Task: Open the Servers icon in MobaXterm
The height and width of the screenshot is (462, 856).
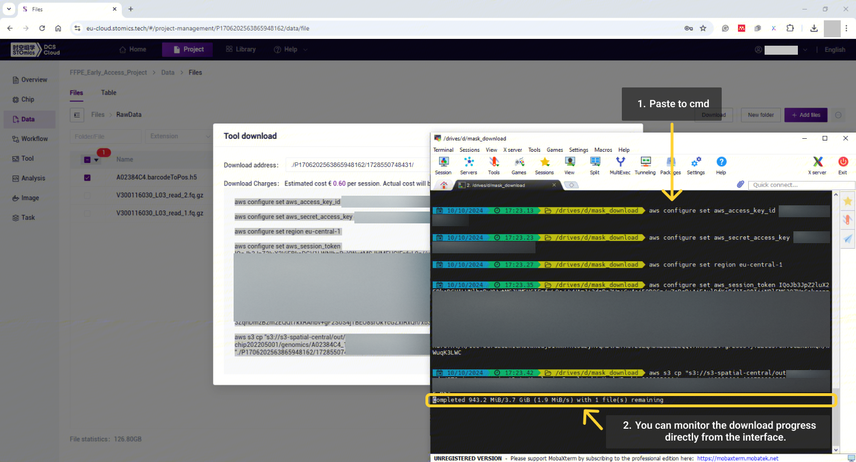Action: (x=468, y=165)
